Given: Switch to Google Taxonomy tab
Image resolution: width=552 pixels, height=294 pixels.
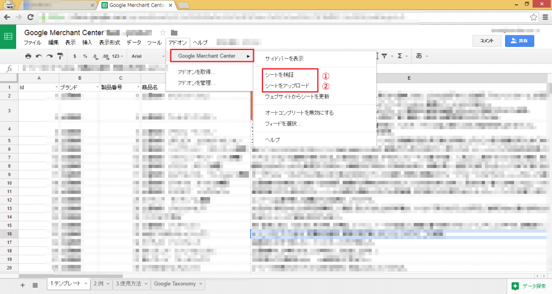Looking at the screenshot, I should (178, 284).
